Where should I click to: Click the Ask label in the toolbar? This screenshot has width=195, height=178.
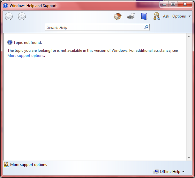pyautogui.click(x=166, y=16)
